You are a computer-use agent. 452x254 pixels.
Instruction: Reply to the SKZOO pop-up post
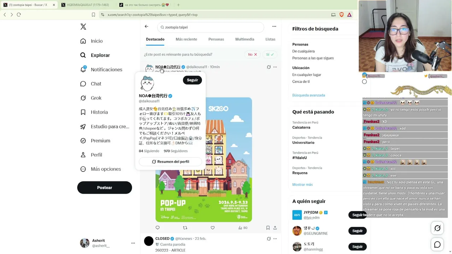coord(157,228)
